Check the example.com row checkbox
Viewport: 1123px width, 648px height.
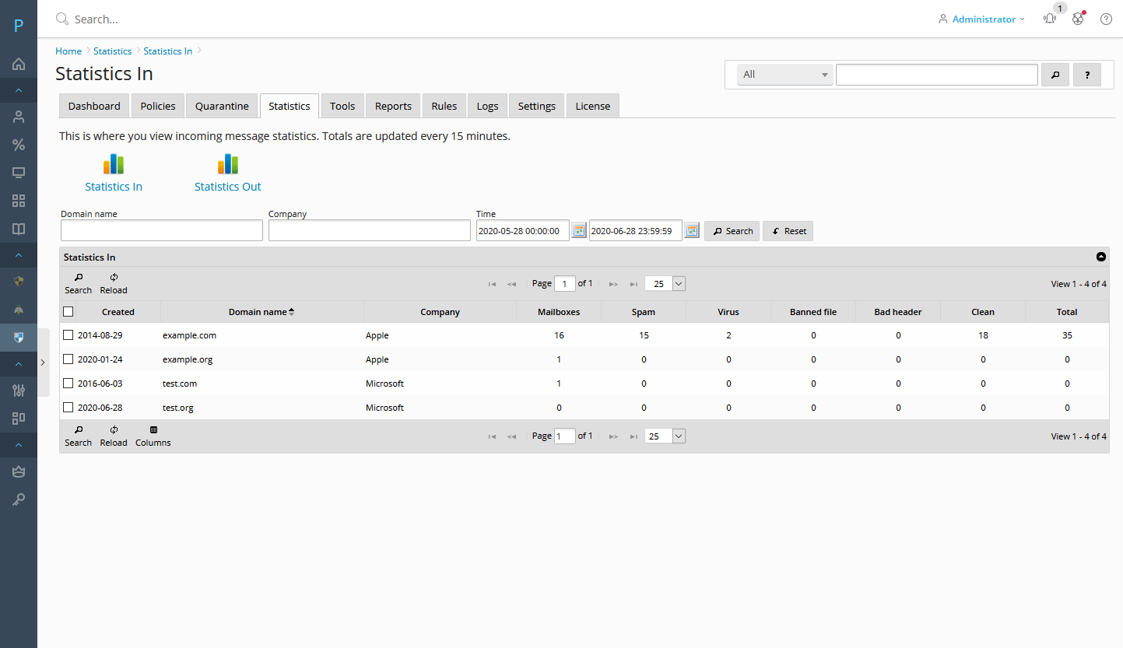pos(68,335)
